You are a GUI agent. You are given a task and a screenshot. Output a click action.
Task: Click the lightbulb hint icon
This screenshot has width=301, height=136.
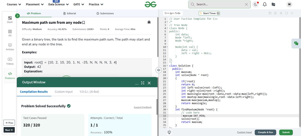coord(169,132)
